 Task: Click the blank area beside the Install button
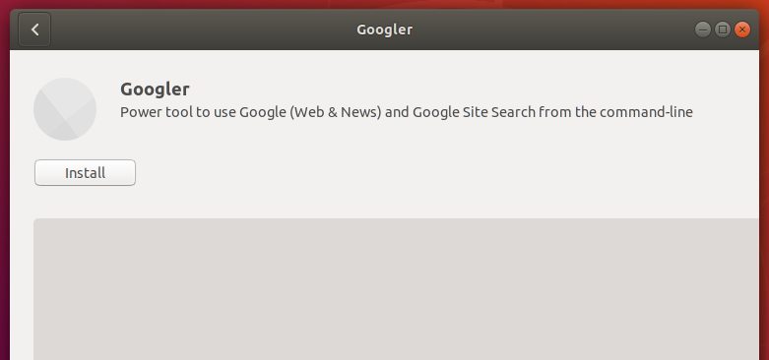[392, 172]
